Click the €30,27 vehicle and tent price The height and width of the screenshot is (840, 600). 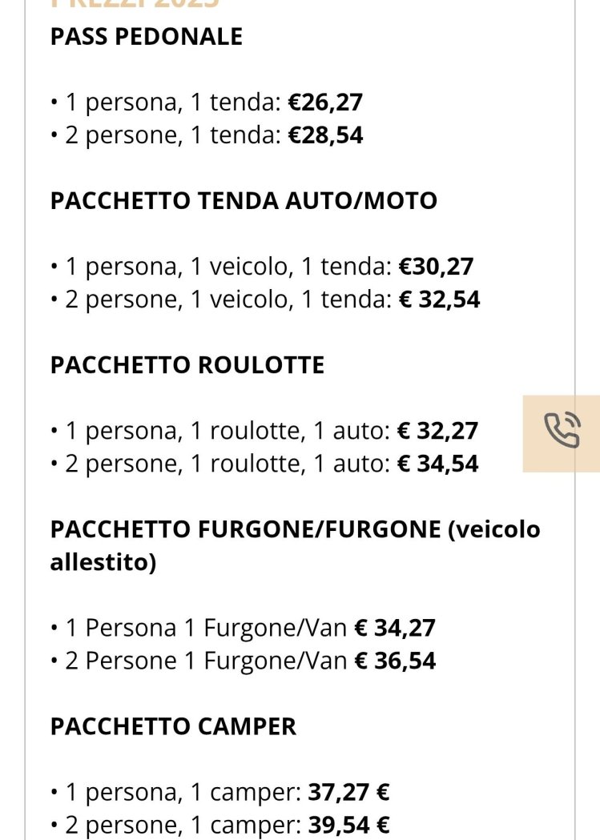436,266
